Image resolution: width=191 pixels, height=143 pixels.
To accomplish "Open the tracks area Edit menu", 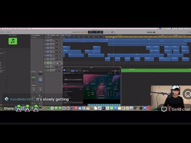I will [48, 35].
